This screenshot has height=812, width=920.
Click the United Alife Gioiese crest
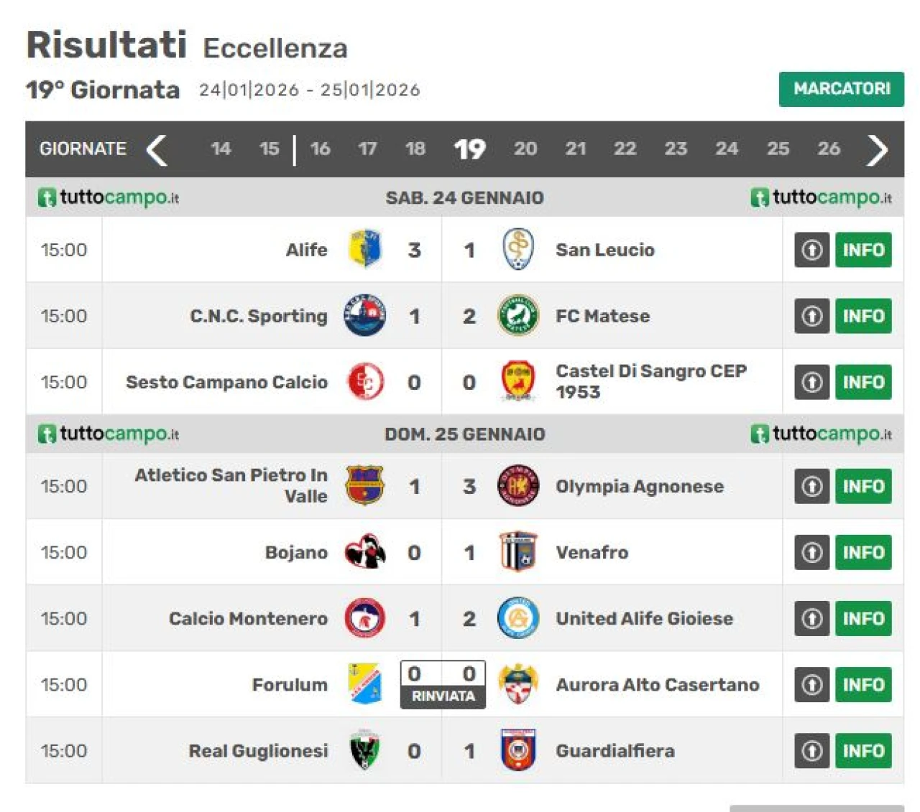point(517,618)
